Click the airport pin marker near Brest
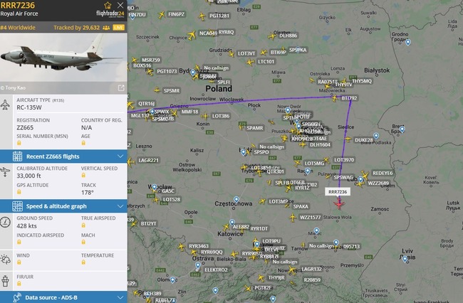The width and height of the screenshot is (463, 303). pyautogui.click(x=402, y=129)
